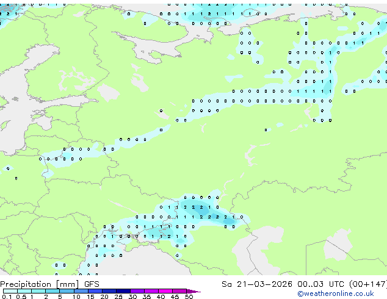Select the legend swatch between 10 and 15
Image resolution: width=387 pixels, height=299 pixels.
click(x=81, y=291)
